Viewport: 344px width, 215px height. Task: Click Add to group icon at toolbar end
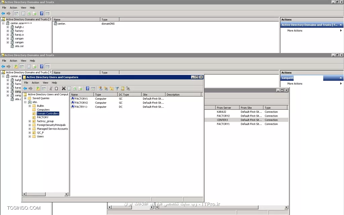(128, 89)
